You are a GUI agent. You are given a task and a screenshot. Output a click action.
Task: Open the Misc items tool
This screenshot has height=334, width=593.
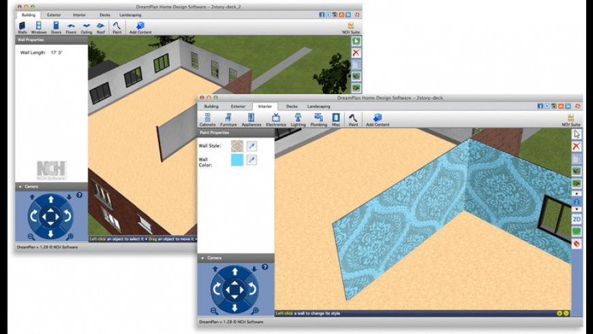click(x=336, y=119)
